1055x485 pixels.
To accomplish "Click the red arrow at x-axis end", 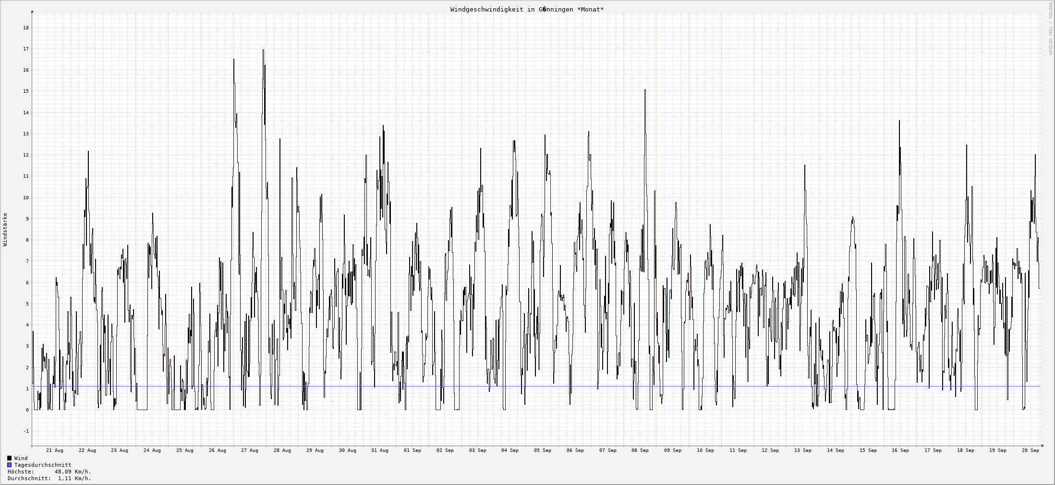I will [x=1043, y=446].
